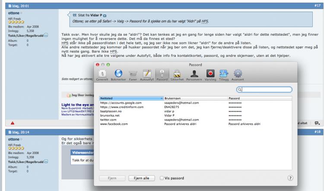This screenshot has width=324, height=191.
Task: Enable the Vis passord checkbox
Action: [x=162, y=178]
